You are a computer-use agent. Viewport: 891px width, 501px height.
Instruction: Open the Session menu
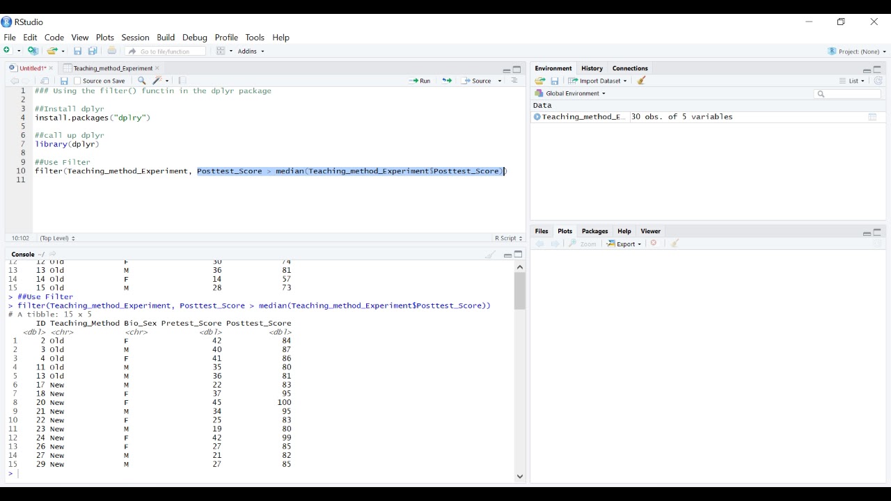pos(135,38)
